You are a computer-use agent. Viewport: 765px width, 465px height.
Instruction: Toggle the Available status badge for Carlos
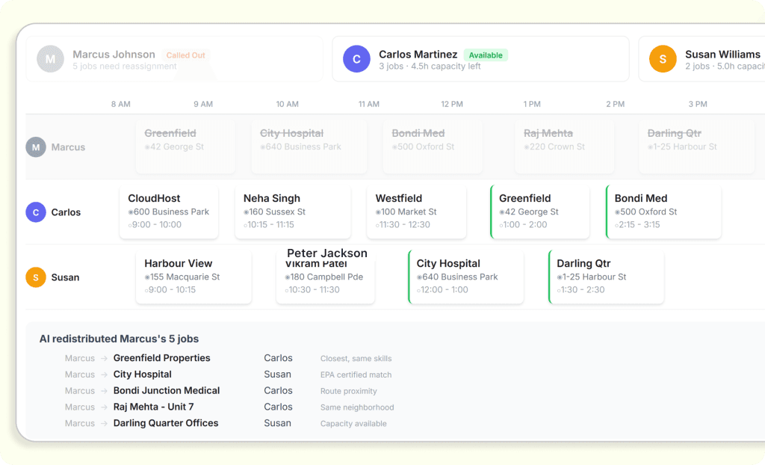click(x=486, y=55)
